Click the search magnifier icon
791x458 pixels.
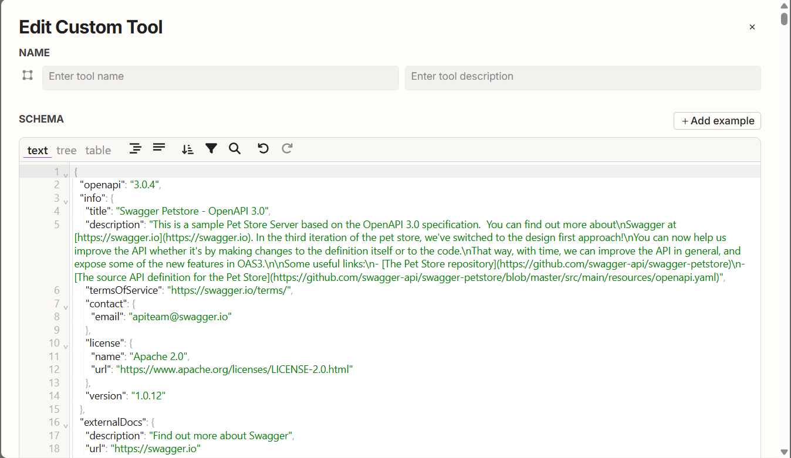coord(235,149)
